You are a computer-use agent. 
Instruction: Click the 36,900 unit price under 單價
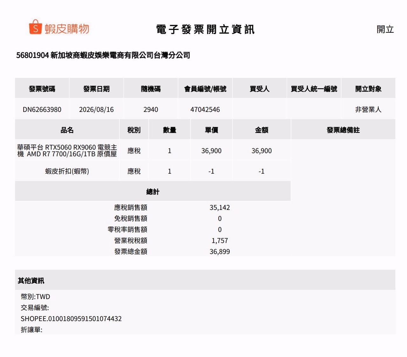click(x=211, y=150)
